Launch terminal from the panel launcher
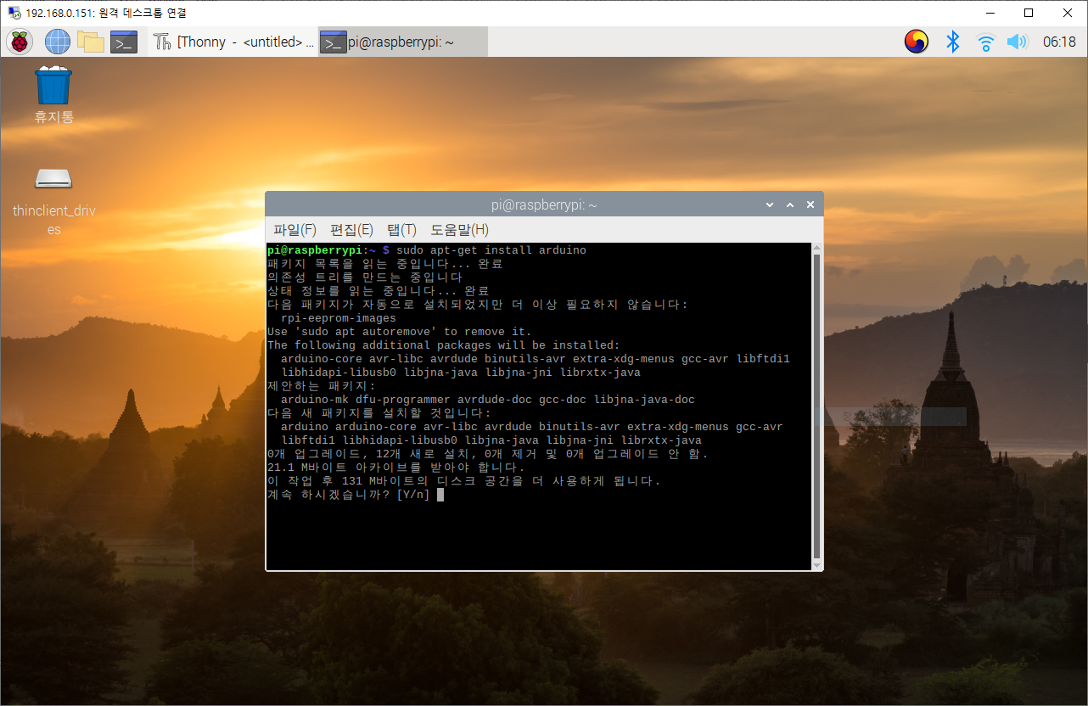 click(124, 42)
